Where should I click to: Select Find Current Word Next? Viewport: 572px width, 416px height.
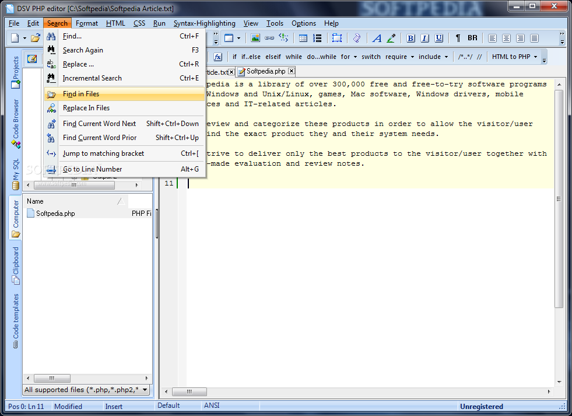(124, 124)
